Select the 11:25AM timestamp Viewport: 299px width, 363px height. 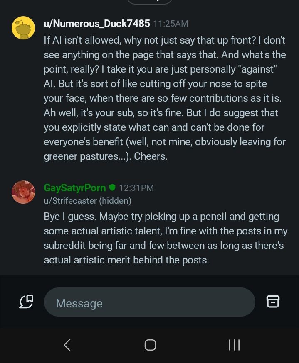coord(171,24)
